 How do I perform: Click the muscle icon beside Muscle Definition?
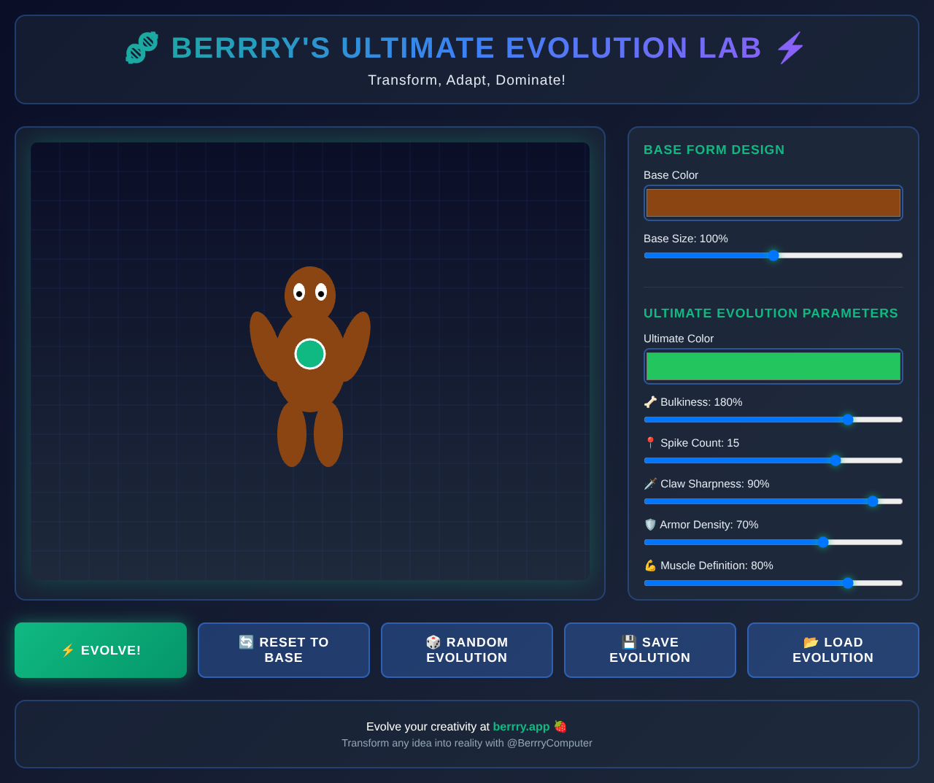coord(650,565)
